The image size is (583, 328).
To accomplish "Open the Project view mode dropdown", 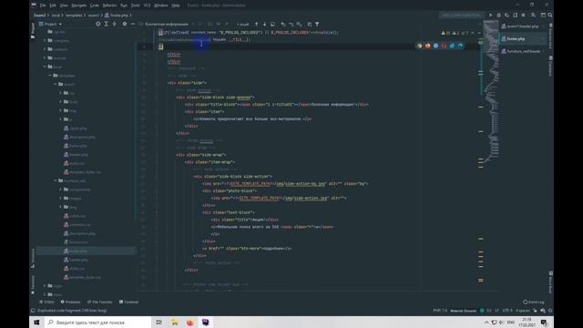I will [51, 24].
